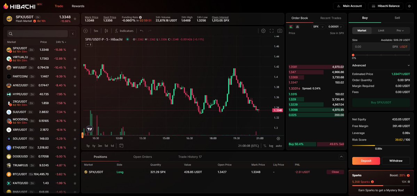Image resolution: width=417 pixels, height=196 pixels.
Task: Switch to the Recent Trades tab
Action: (x=330, y=18)
